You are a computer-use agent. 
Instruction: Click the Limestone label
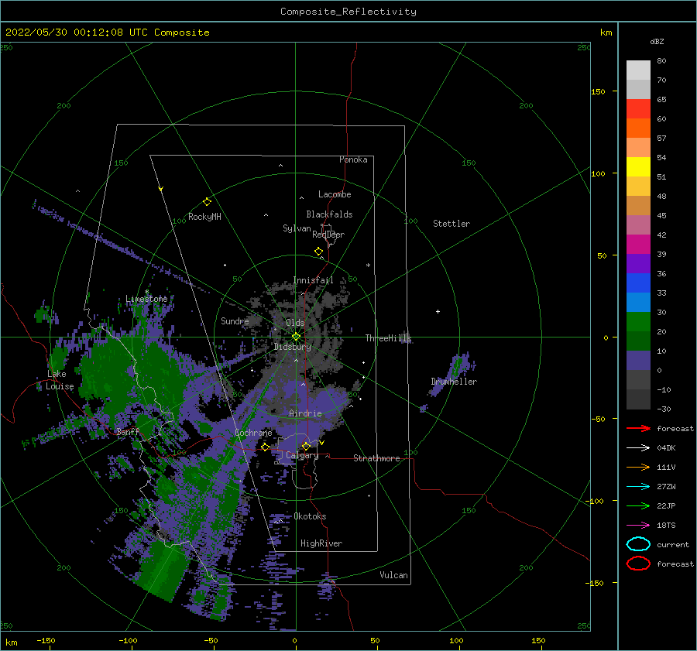click(x=146, y=299)
